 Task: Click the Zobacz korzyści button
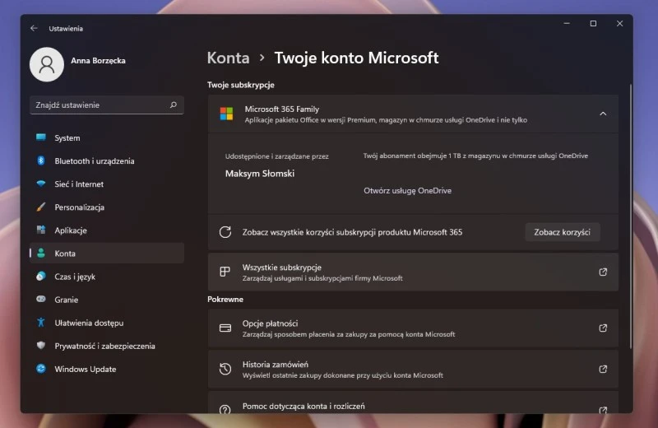click(563, 232)
